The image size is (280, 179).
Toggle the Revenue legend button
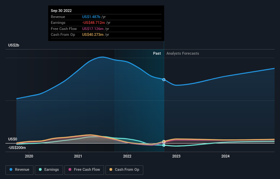[19, 170]
